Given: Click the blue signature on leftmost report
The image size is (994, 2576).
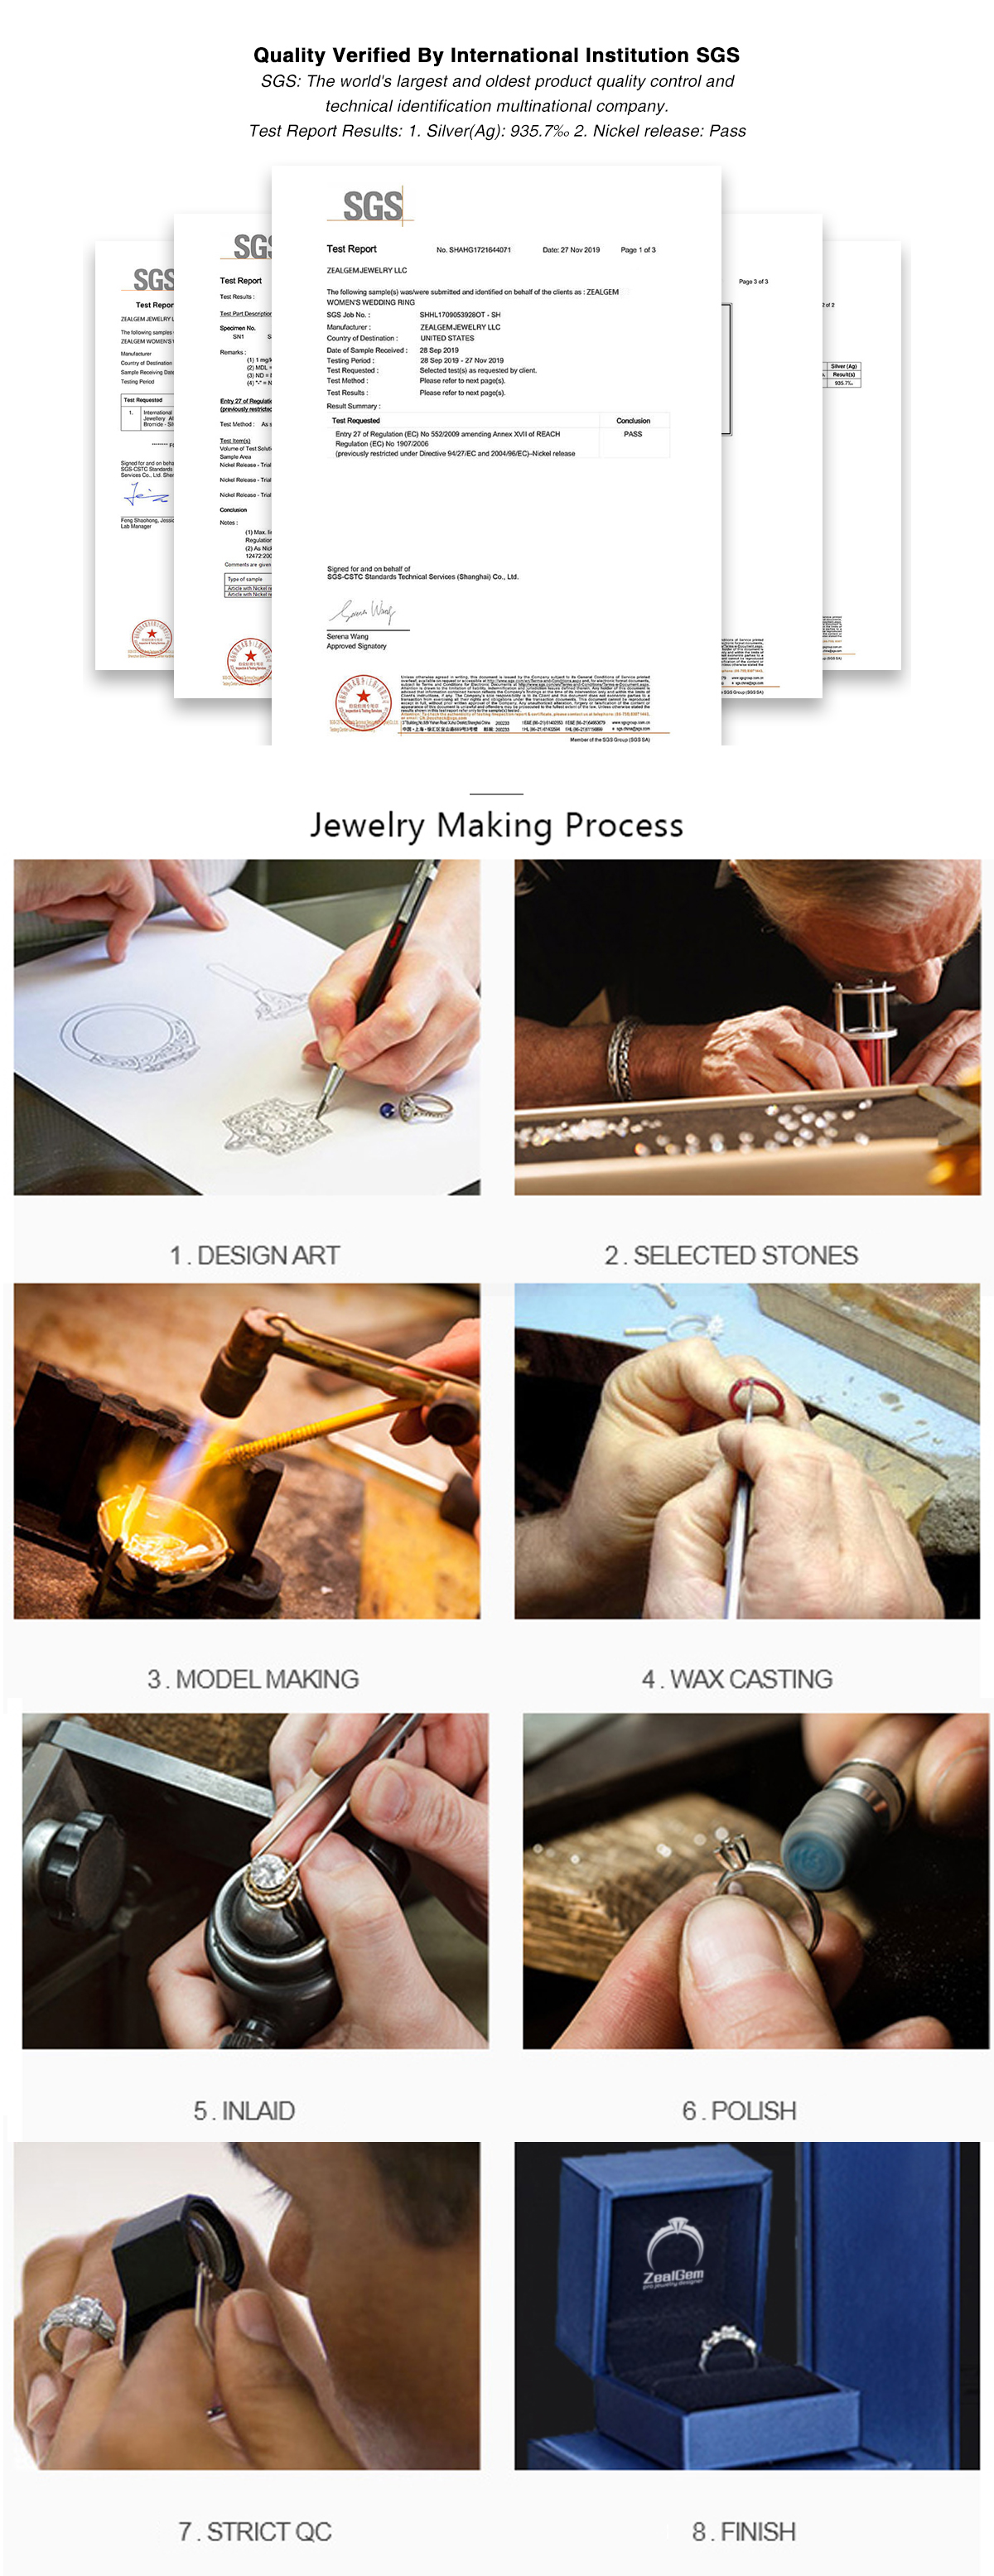Looking at the screenshot, I should coord(148,495).
